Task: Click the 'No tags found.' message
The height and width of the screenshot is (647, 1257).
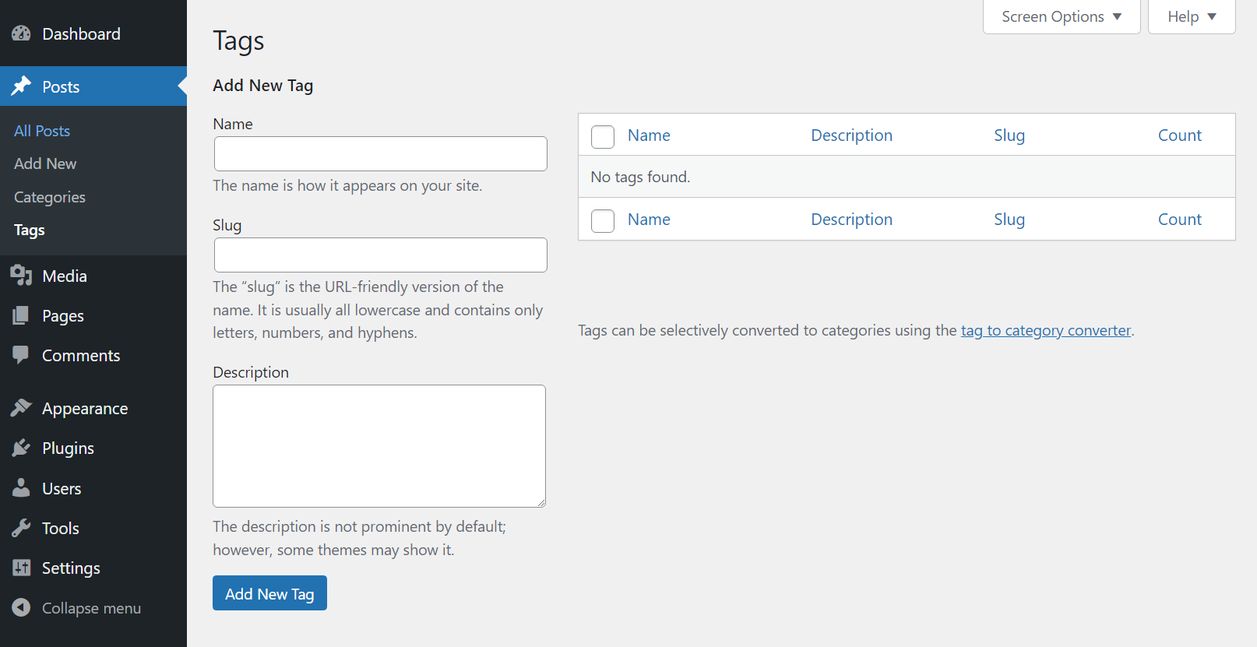Action: pos(640,177)
